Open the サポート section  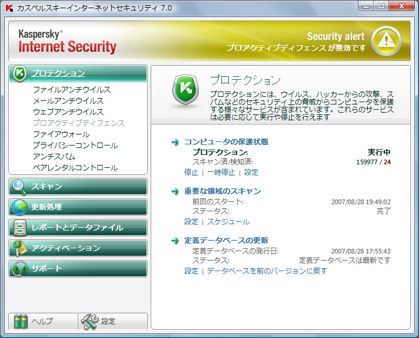pyautogui.click(x=78, y=269)
